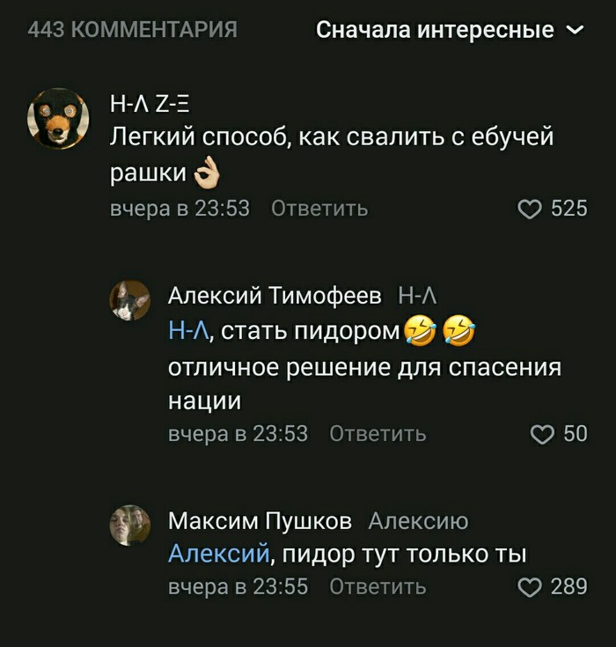This screenshot has width=616, height=647.
Task: Click gray Алексию reply-to label
Action: point(418,521)
